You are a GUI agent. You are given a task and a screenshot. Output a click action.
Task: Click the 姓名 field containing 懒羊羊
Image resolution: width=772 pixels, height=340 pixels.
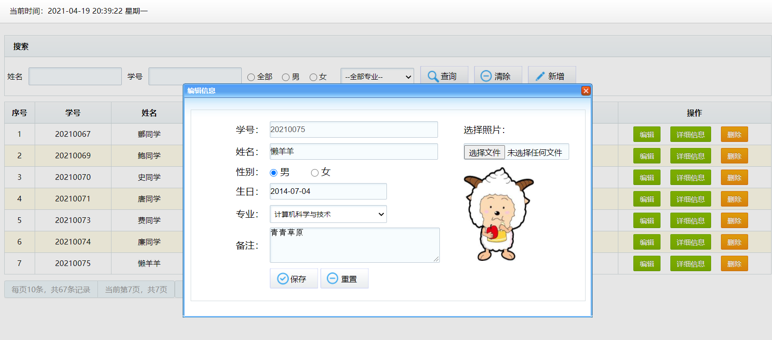coord(354,151)
